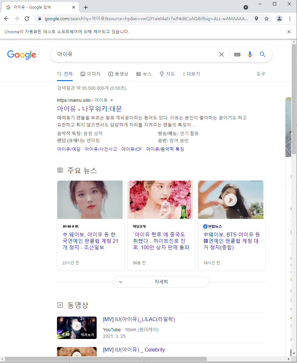
Task: Click the address bar URL
Action: click(x=146, y=19)
